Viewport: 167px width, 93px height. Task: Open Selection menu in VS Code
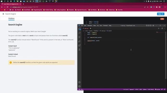[x=90, y=26]
